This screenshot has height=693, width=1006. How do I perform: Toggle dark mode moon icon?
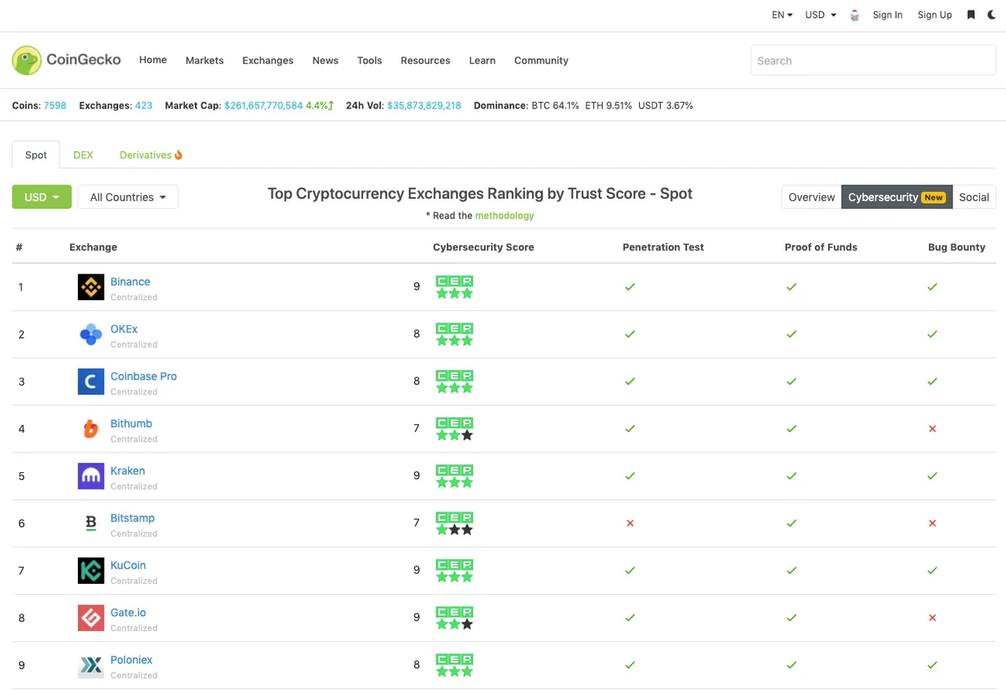tap(992, 15)
